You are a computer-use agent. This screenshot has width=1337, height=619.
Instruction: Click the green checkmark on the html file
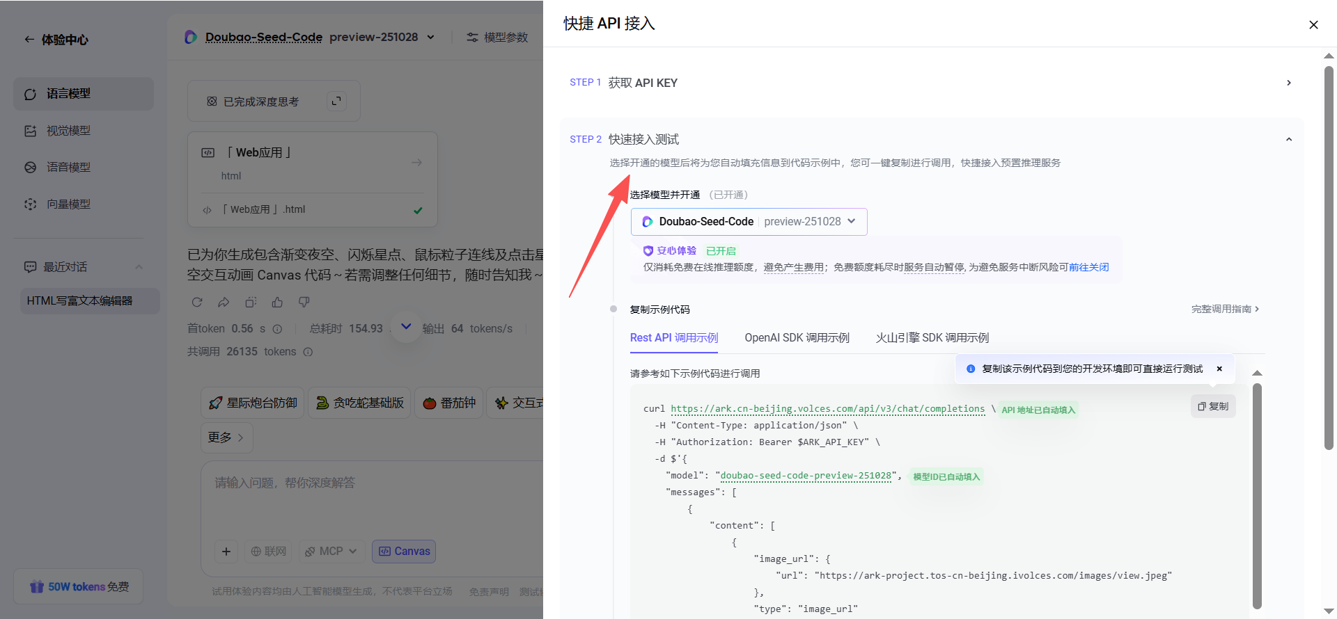[418, 210]
